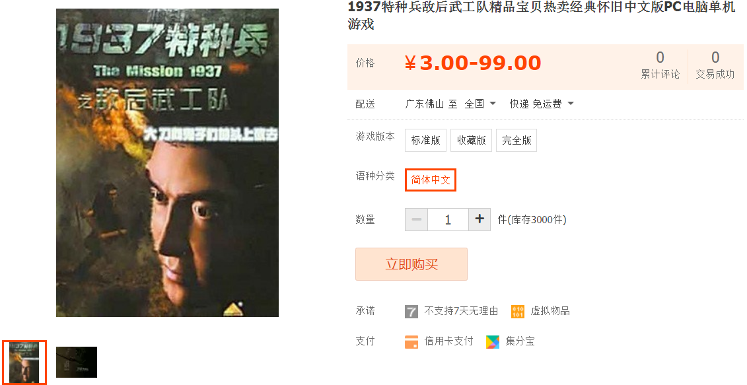Click the 立即购买 buy now button
The width and height of the screenshot is (747, 385).
pos(411,264)
